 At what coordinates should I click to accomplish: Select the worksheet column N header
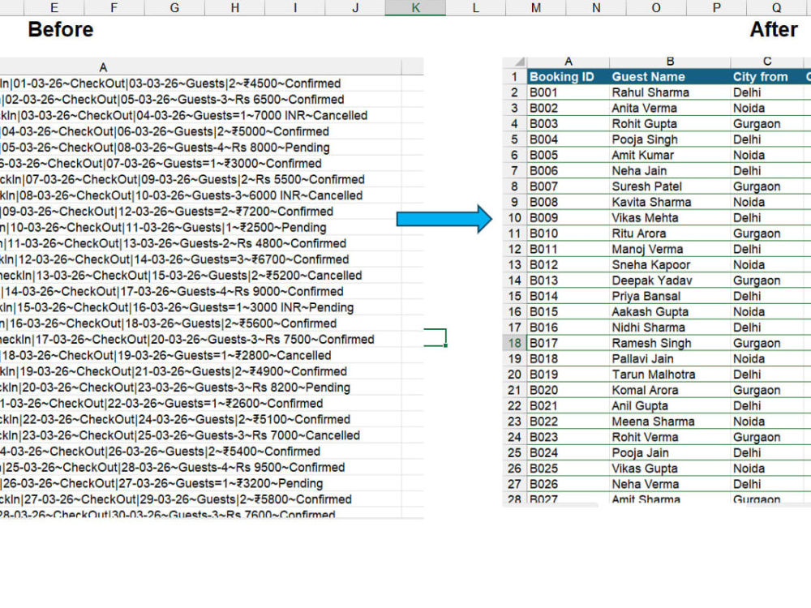tap(596, 8)
